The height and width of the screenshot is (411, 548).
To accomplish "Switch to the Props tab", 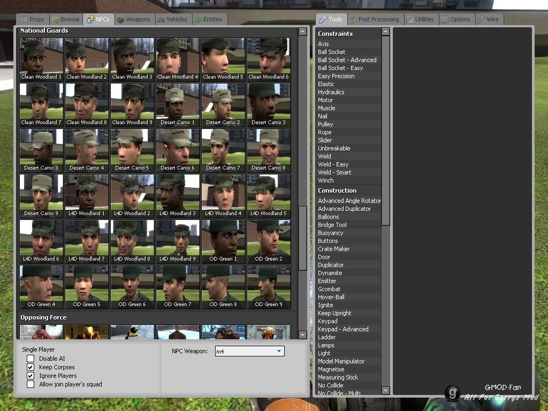I will pyautogui.click(x=32, y=19).
